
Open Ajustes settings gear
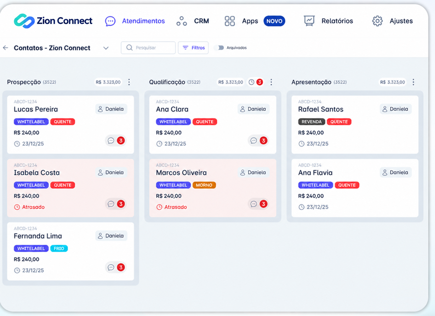click(x=377, y=21)
